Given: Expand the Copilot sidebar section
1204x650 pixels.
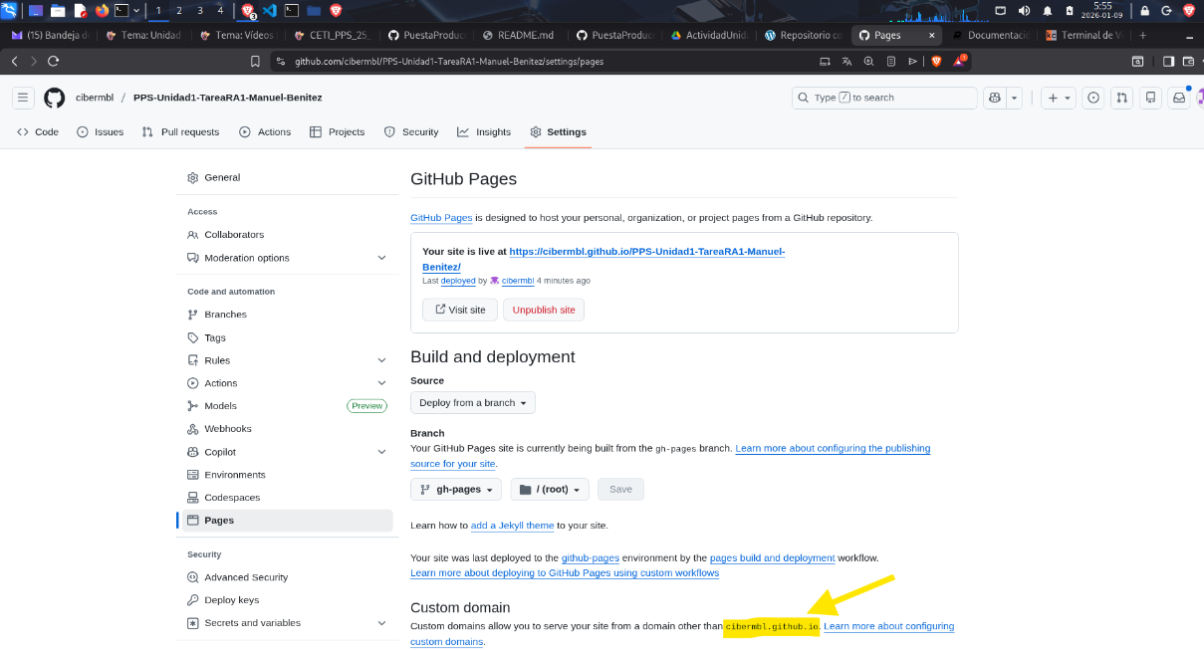Looking at the screenshot, I should click(287, 452).
